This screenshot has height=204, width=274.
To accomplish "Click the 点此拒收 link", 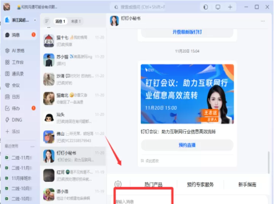I will coord(150,161).
